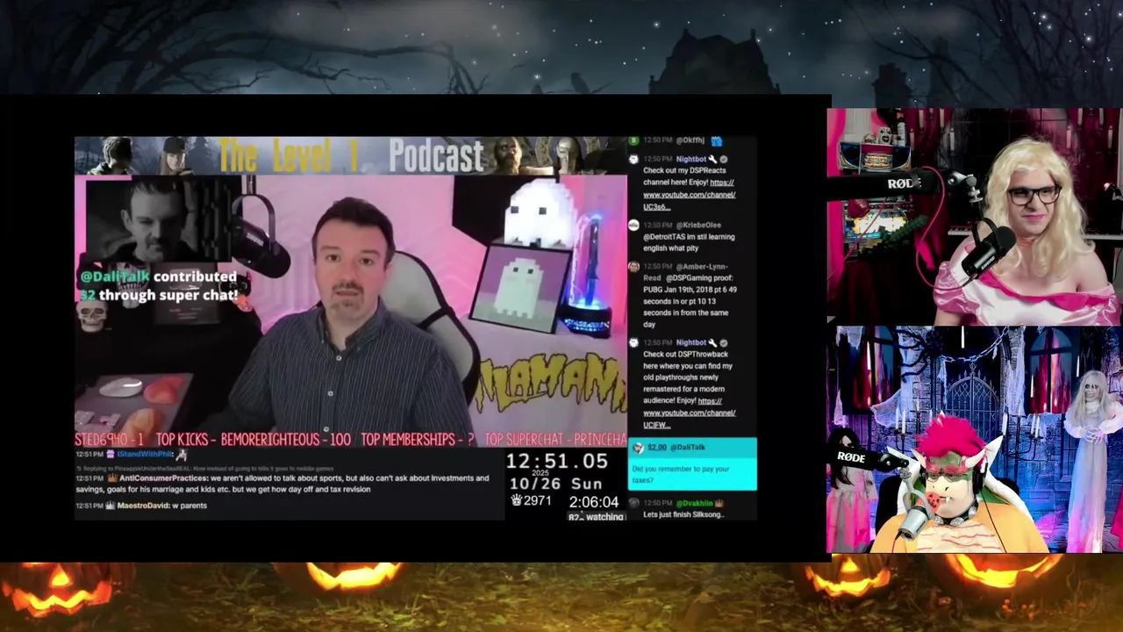The width and height of the screenshot is (1123, 632).
Task: Click MaestroDavid's 'w parents' message
Action: pyautogui.click(x=191, y=506)
